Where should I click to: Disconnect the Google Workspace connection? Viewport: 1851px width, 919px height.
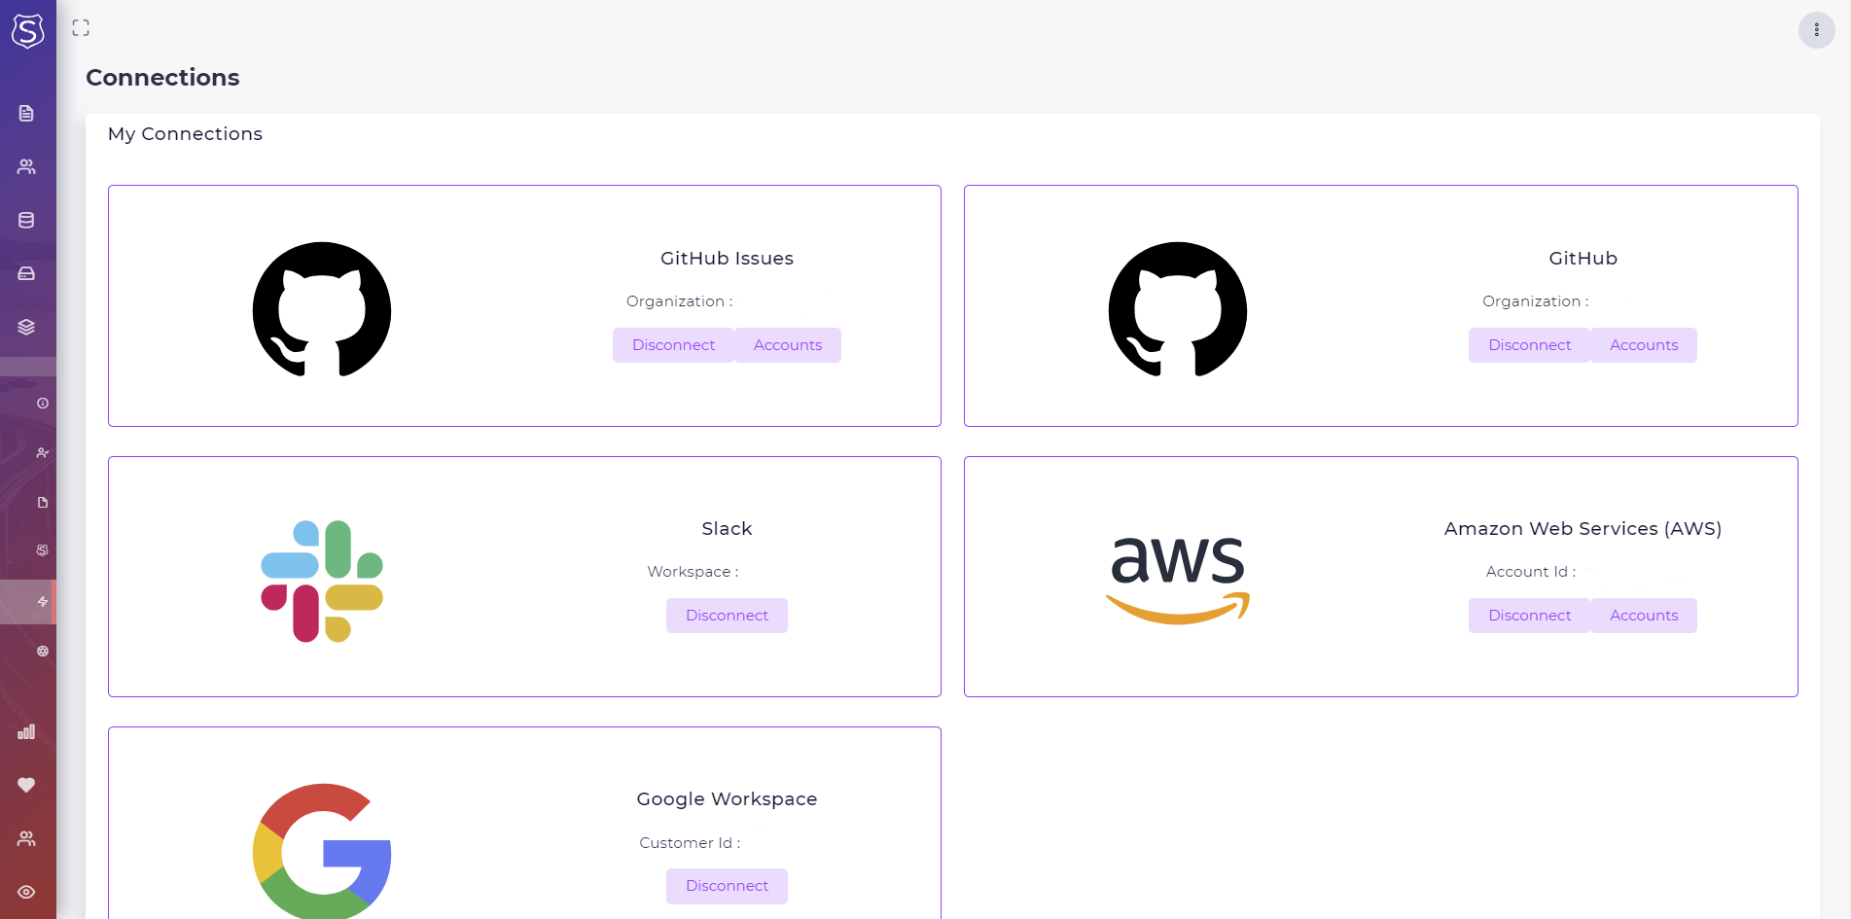click(727, 886)
